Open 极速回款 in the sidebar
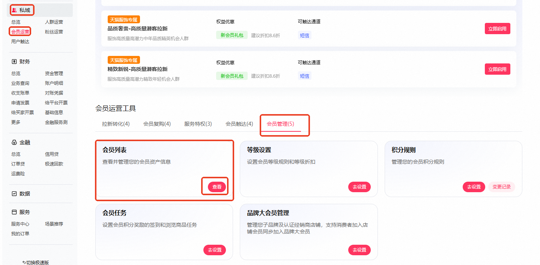This screenshot has width=540, height=265. pos(54,164)
